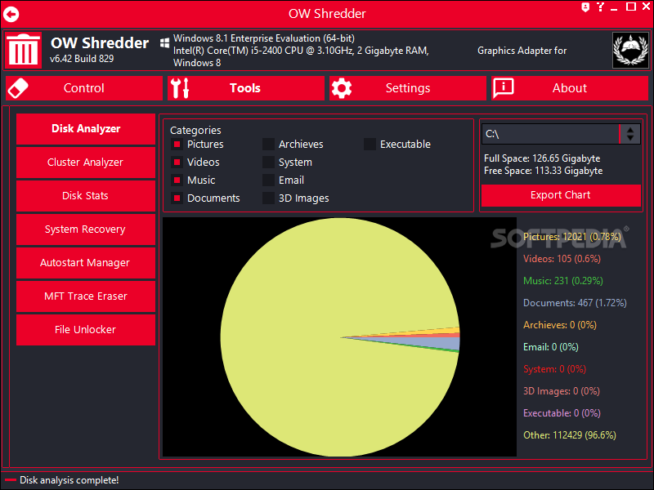Enable the System category checkbox

(268, 162)
